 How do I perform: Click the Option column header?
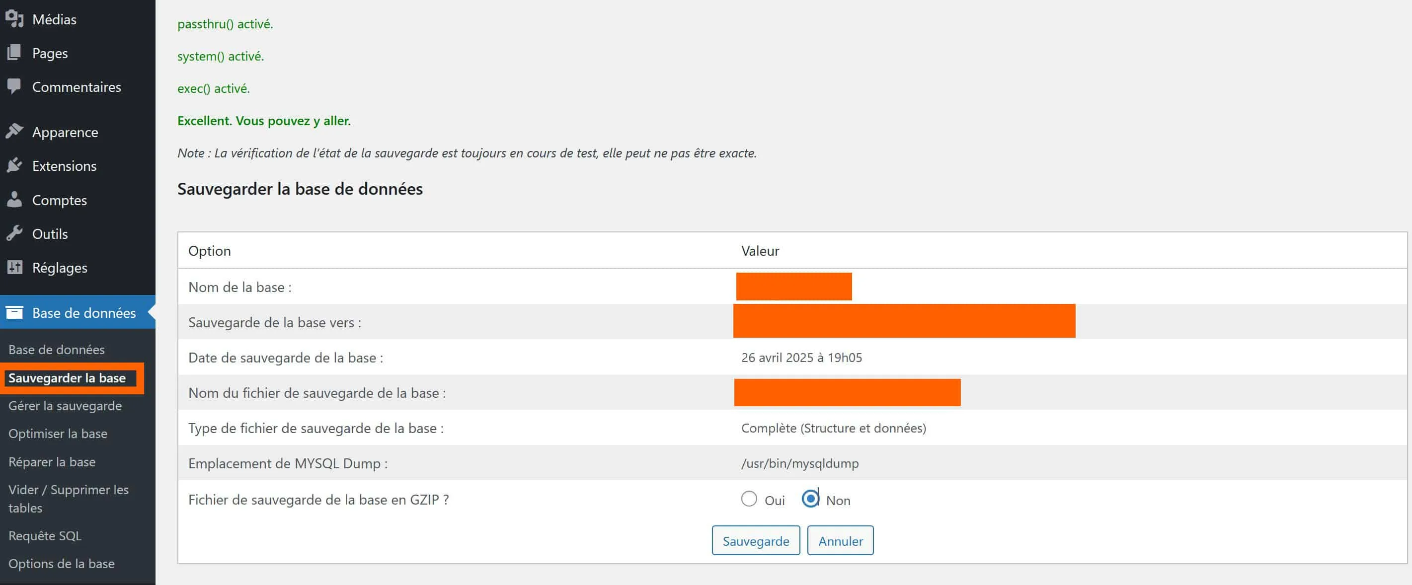point(209,251)
